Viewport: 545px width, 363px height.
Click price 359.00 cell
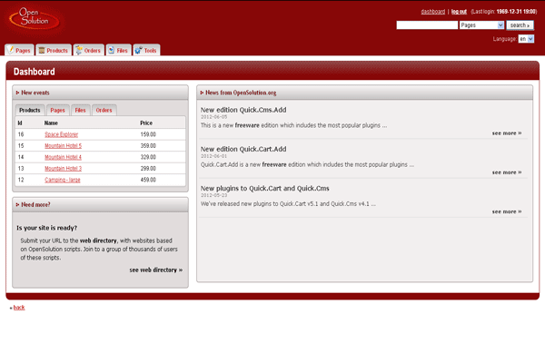pyautogui.click(x=148, y=146)
